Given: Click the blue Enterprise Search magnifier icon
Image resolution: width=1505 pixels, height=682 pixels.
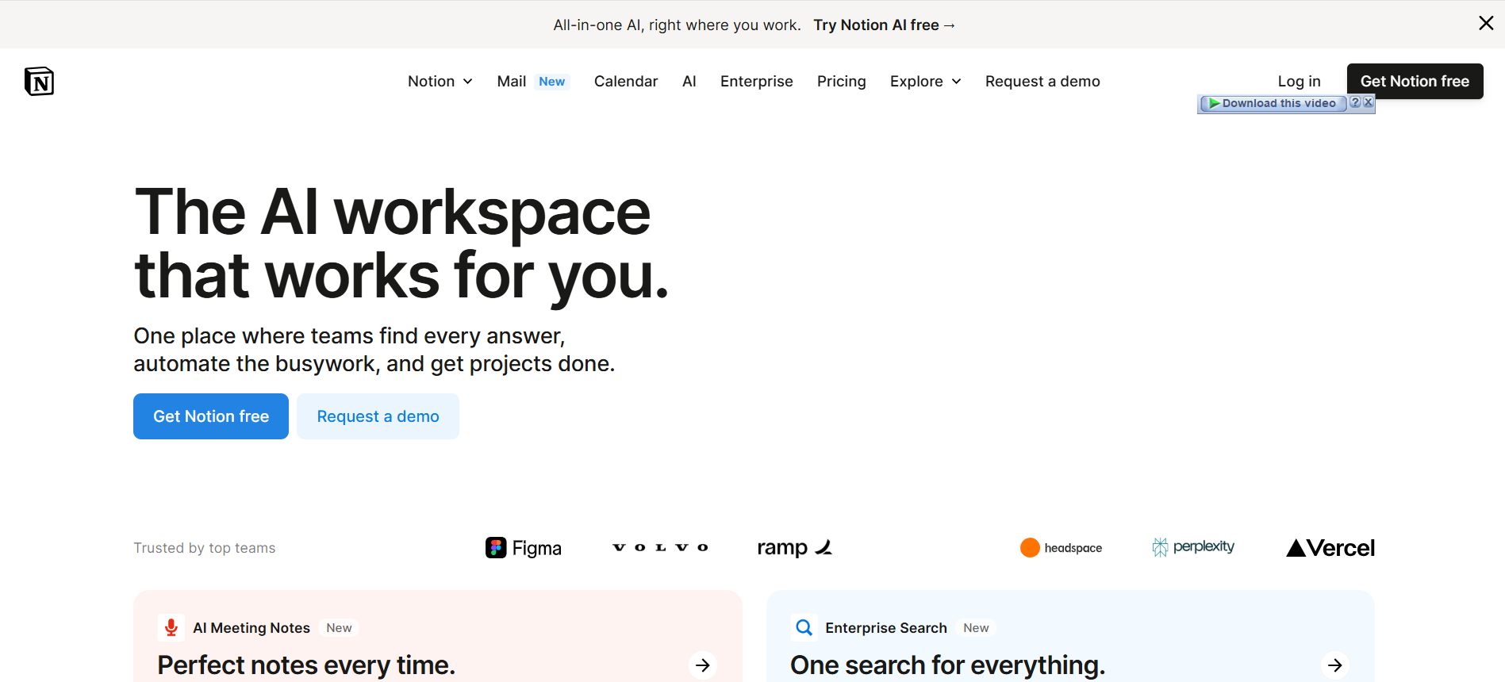Looking at the screenshot, I should (x=804, y=627).
